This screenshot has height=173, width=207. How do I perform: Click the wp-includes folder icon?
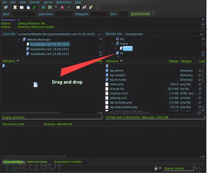107,80
